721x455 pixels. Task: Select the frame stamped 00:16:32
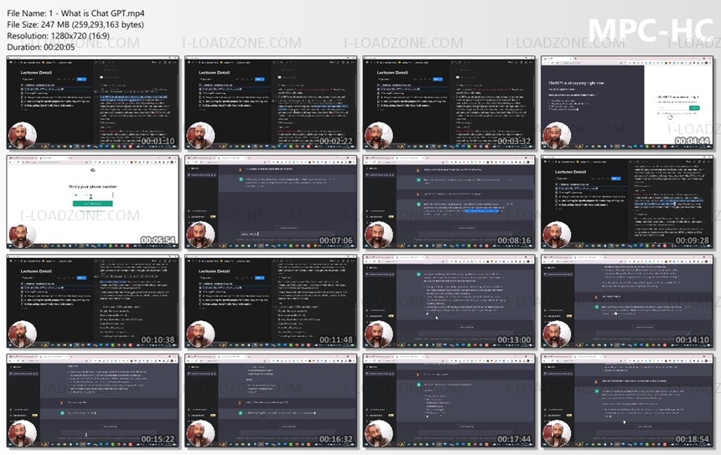click(271, 401)
